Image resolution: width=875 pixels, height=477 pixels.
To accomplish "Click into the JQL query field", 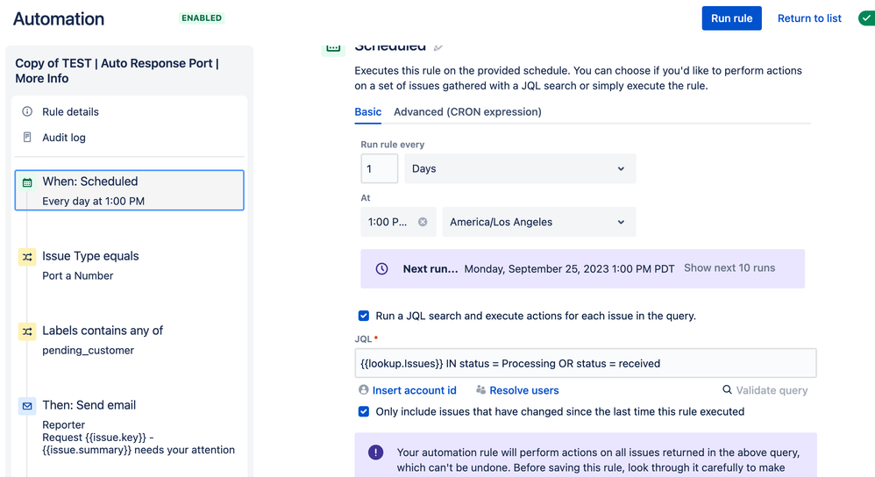I will pyautogui.click(x=586, y=363).
